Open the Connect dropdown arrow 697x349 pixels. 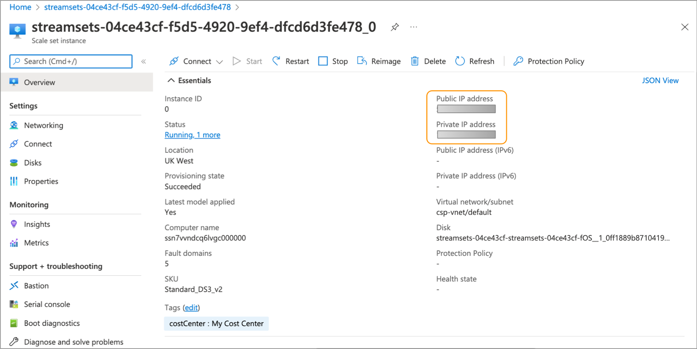pos(220,62)
